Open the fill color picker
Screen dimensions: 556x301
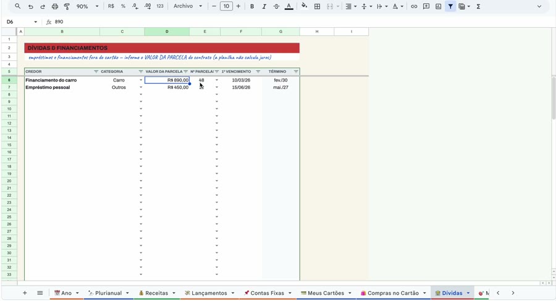click(x=304, y=6)
